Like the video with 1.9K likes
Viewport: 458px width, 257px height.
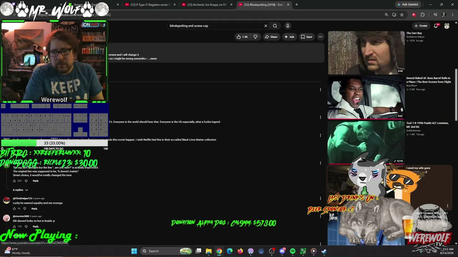[x=242, y=37]
